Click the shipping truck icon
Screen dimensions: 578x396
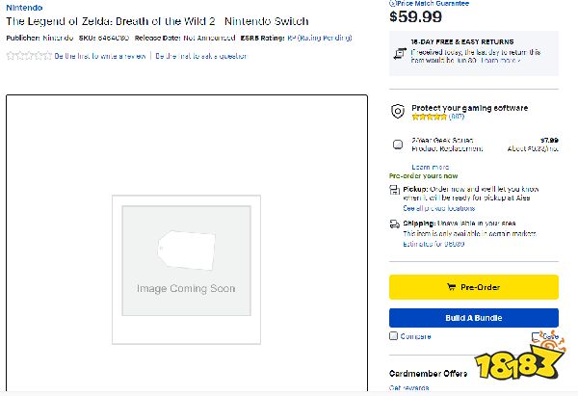395,224
